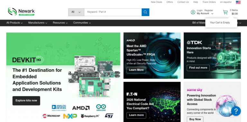Open the Help link

(x=196, y=2)
